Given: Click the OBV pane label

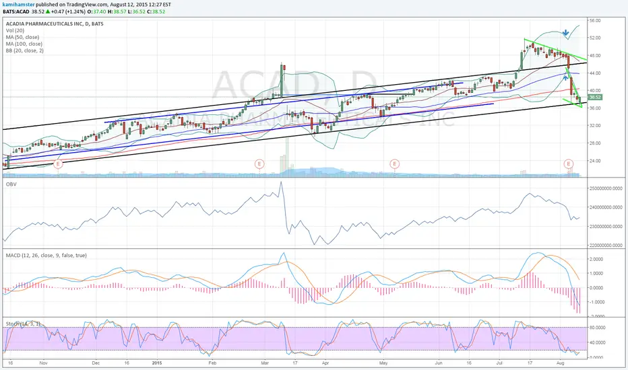Looking at the screenshot, I should [x=11, y=184].
